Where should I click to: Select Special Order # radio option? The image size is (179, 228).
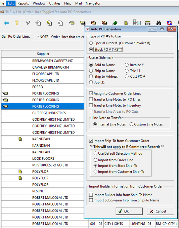[x=91, y=43]
